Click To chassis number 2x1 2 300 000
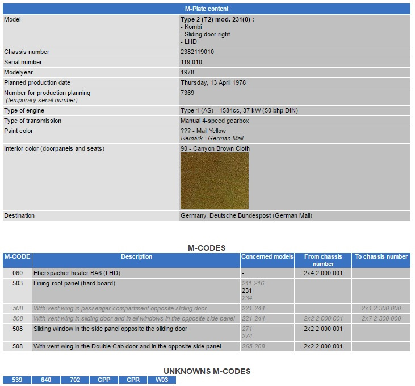 pyautogui.click(x=381, y=308)
